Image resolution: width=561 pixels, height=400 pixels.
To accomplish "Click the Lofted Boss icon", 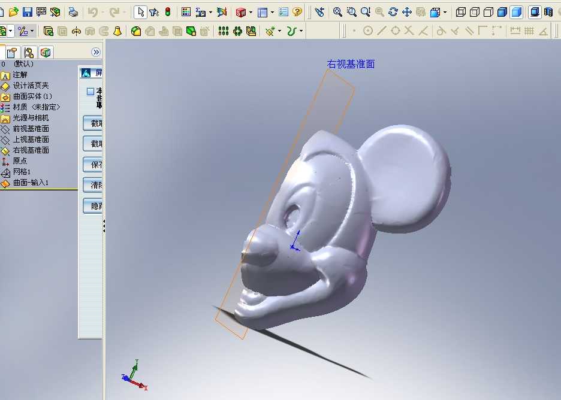I will click(x=117, y=31).
